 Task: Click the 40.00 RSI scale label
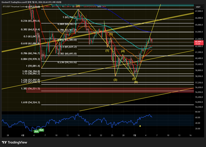[198, 123]
